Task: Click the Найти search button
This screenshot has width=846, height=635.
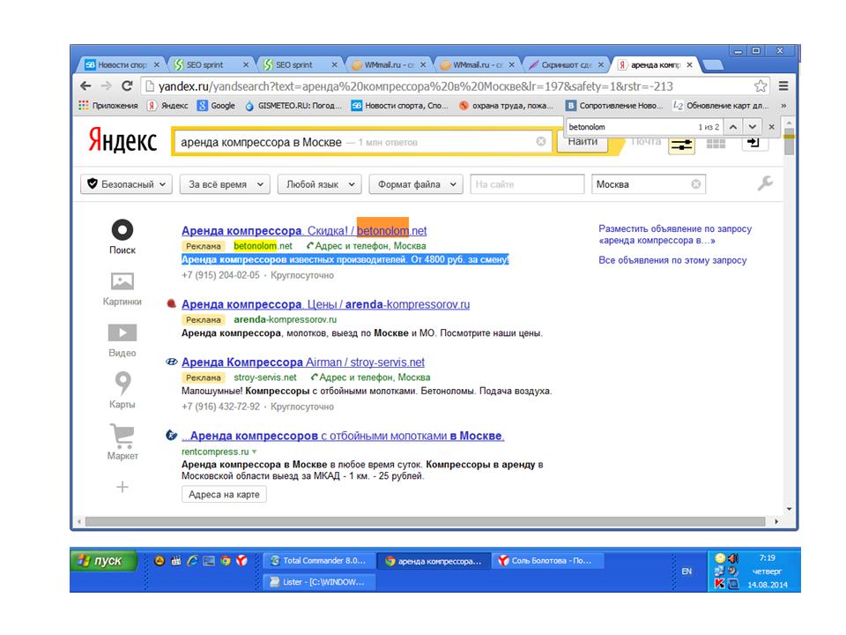Action: pyautogui.click(x=583, y=143)
